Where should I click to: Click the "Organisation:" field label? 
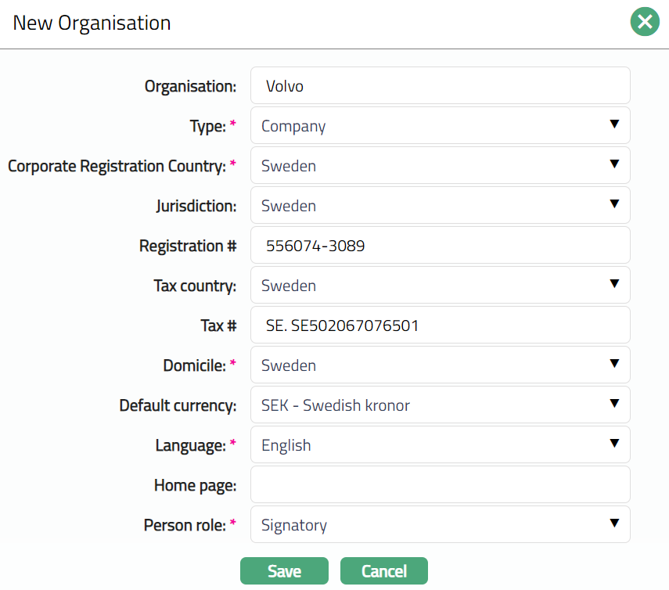[x=190, y=86]
